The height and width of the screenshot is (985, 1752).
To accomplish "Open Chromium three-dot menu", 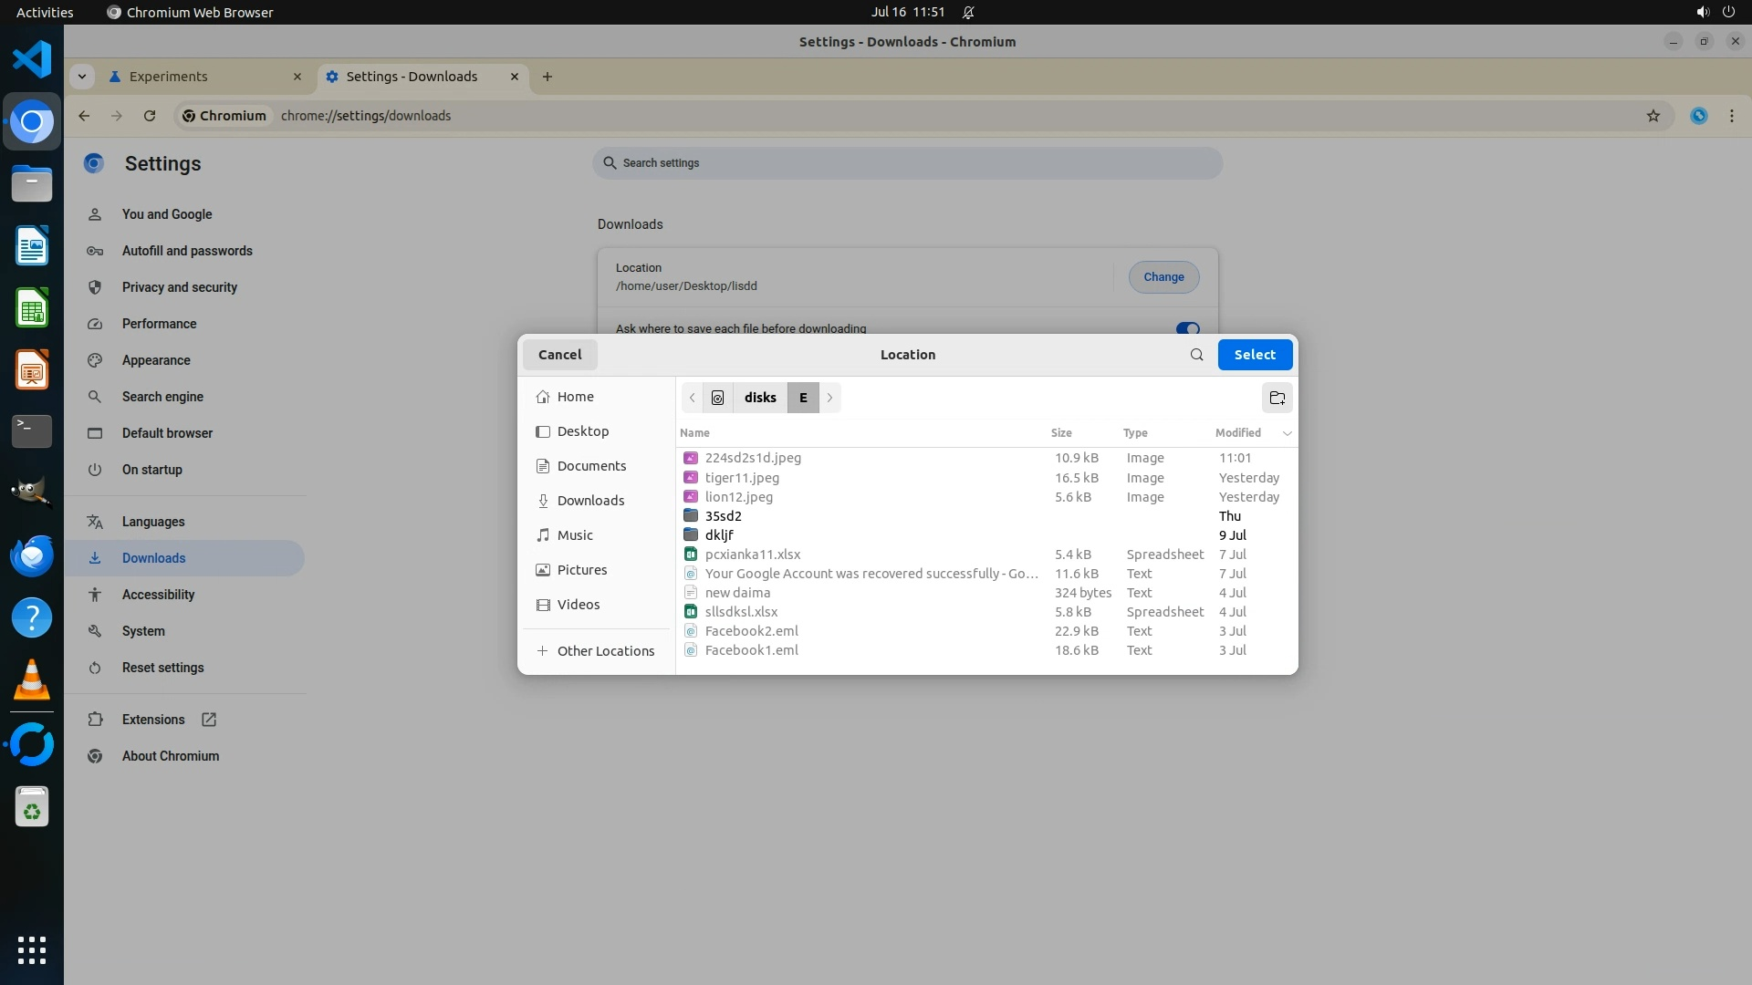I will coord(1731,116).
